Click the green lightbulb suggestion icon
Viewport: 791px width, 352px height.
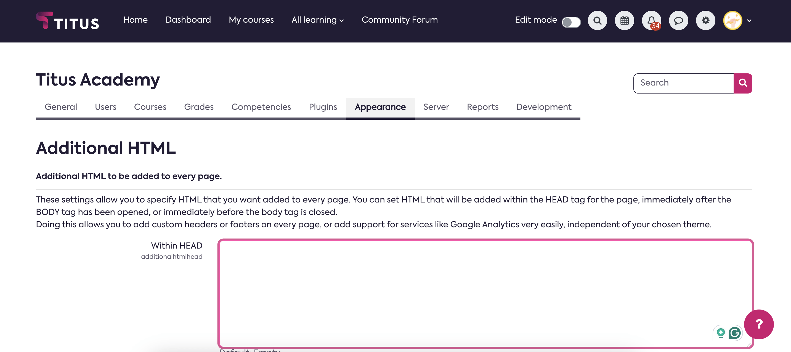point(721,333)
